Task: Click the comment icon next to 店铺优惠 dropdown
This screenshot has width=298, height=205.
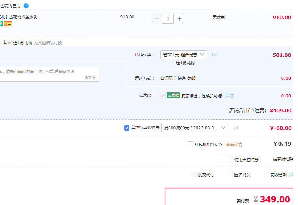Action: coord(214,55)
